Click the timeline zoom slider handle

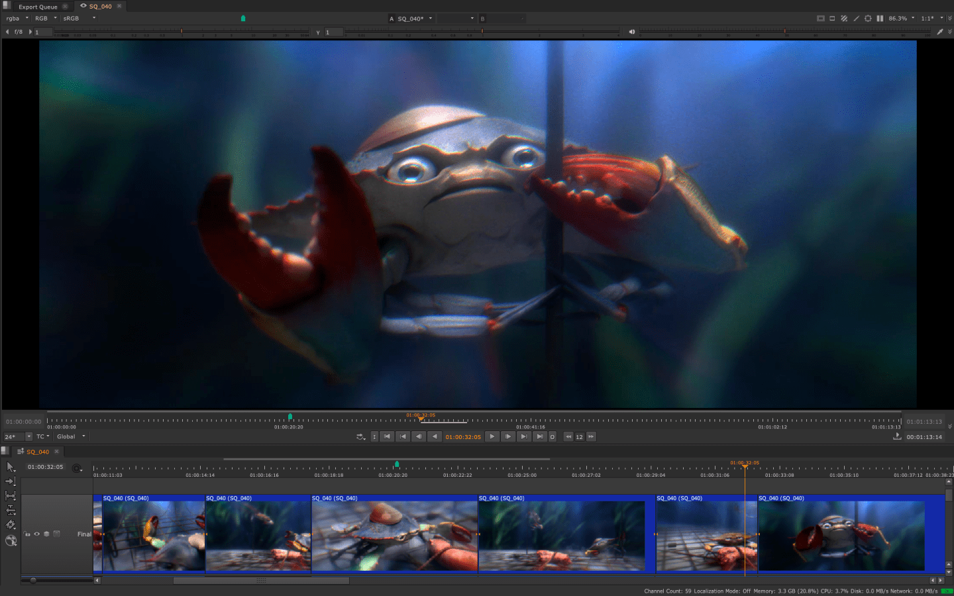[x=33, y=580]
